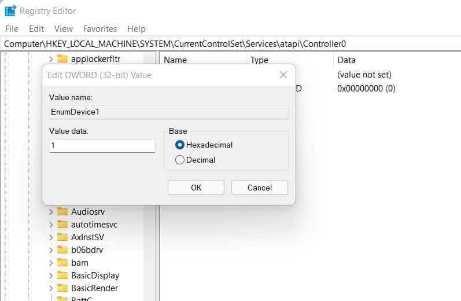Viewport: 461px width, 301px height.
Task: Select the applockerfltr tree item
Action: pyautogui.click(x=95, y=59)
